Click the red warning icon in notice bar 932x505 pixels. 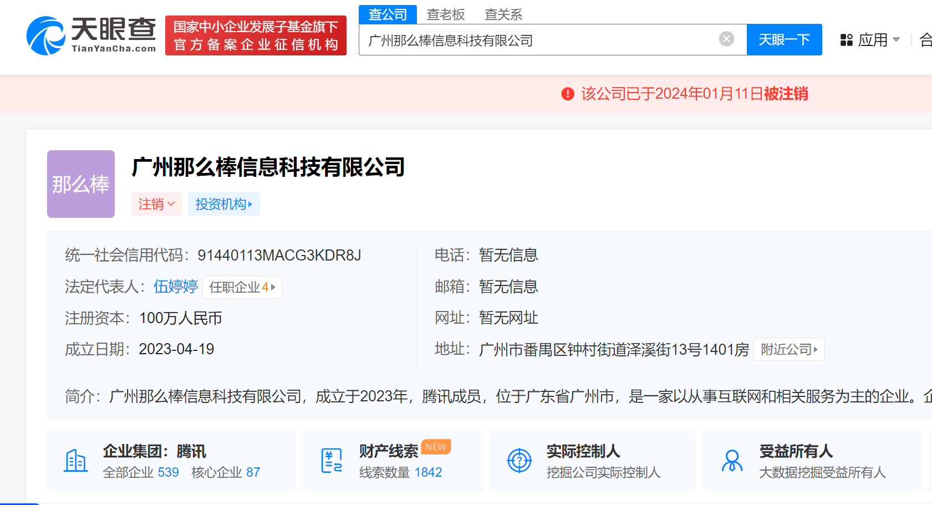pyautogui.click(x=568, y=94)
